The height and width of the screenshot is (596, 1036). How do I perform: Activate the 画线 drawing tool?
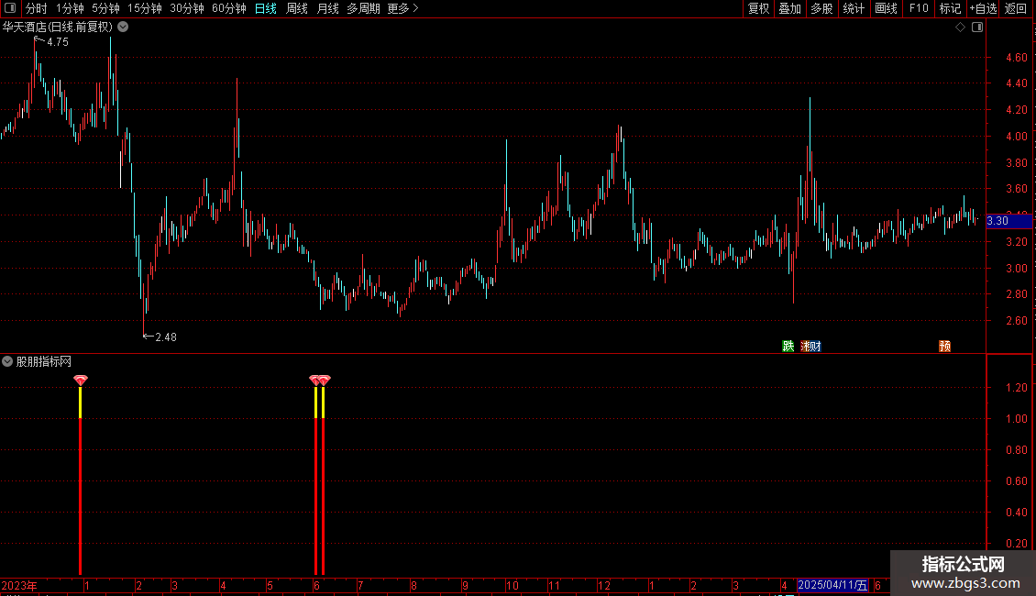pyautogui.click(x=886, y=8)
